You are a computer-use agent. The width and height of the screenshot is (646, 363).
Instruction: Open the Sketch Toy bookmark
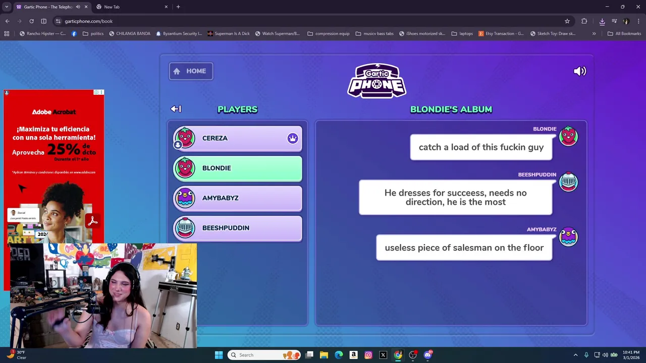[553, 34]
